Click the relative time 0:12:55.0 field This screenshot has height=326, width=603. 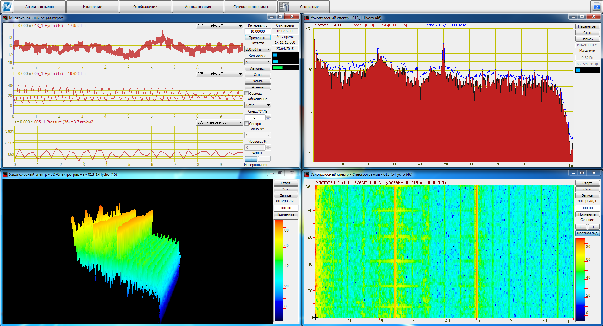point(285,31)
